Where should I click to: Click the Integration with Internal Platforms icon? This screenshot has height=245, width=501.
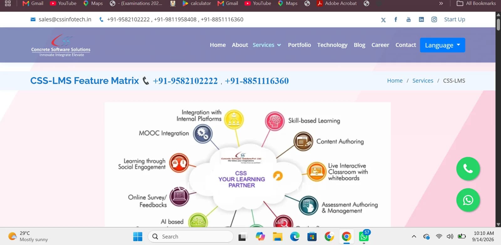tap(234, 119)
